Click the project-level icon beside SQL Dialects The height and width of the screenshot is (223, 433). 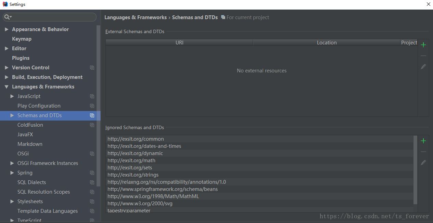click(92, 182)
